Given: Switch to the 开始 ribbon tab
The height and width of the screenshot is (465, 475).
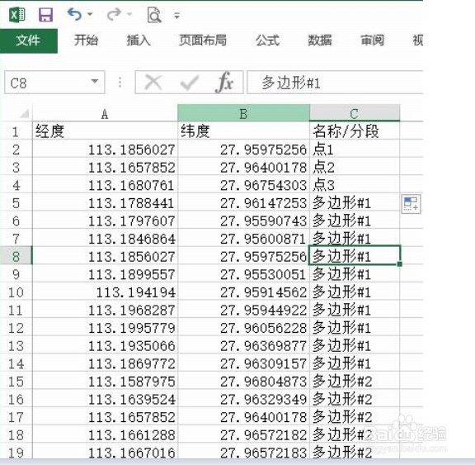Looking at the screenshot, I should coord(86,40).
